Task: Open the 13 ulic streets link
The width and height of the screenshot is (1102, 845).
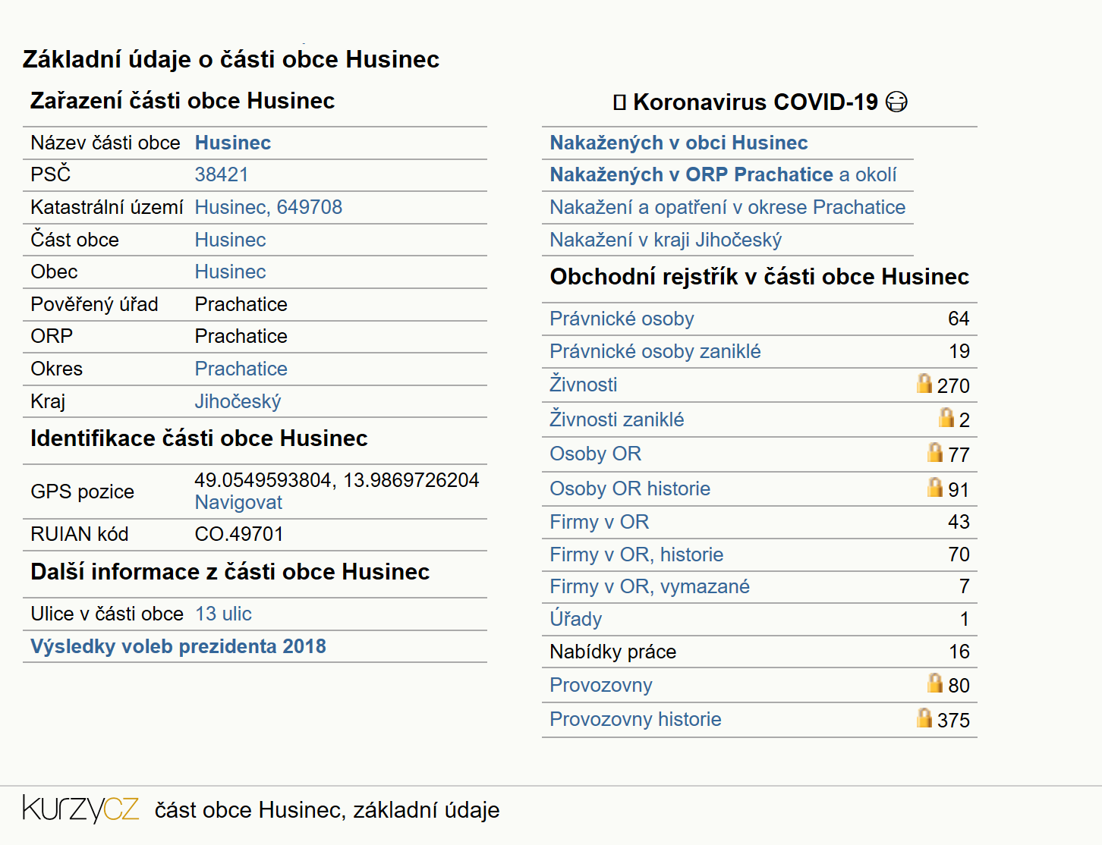Action: [223, 614]
